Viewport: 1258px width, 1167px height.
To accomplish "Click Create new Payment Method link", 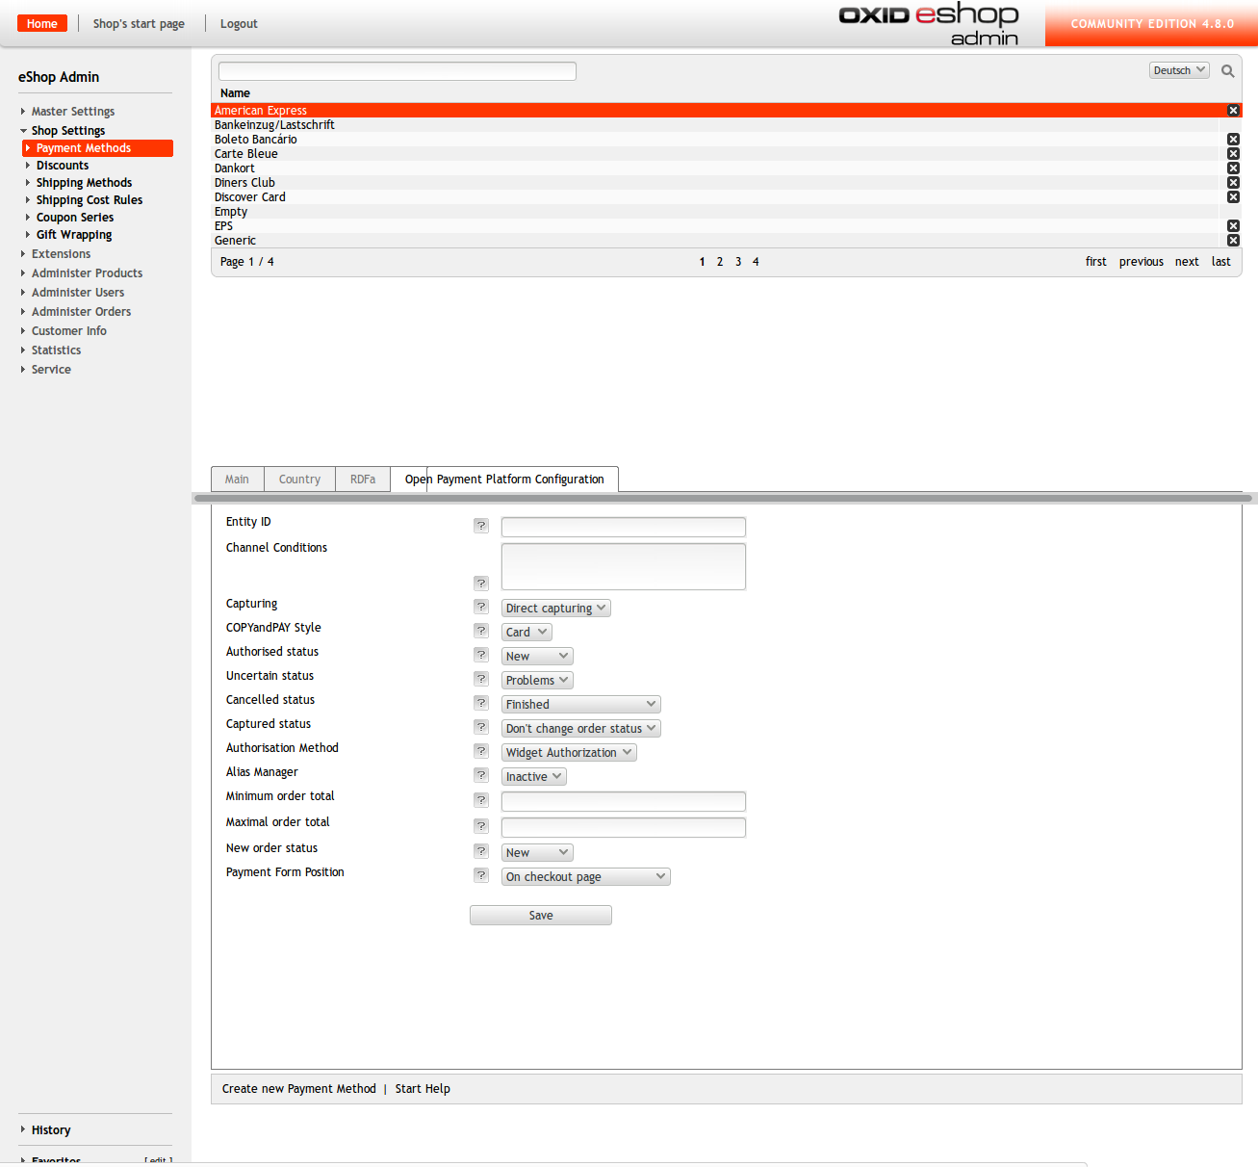I will (x=298, y=1089).
